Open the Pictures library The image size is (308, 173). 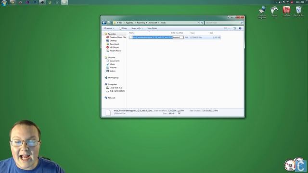coord(111,67)
